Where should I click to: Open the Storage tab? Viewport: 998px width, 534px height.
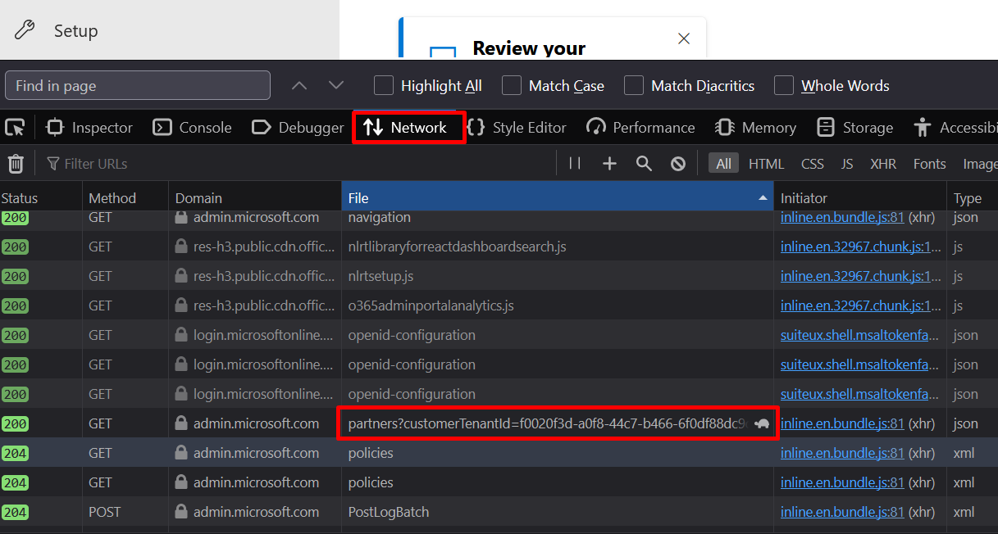855,128
